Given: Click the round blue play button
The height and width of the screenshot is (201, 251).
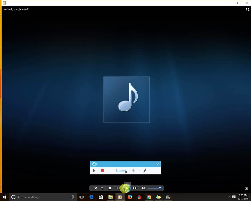Looking at the screenshot, I should point(126,188).
